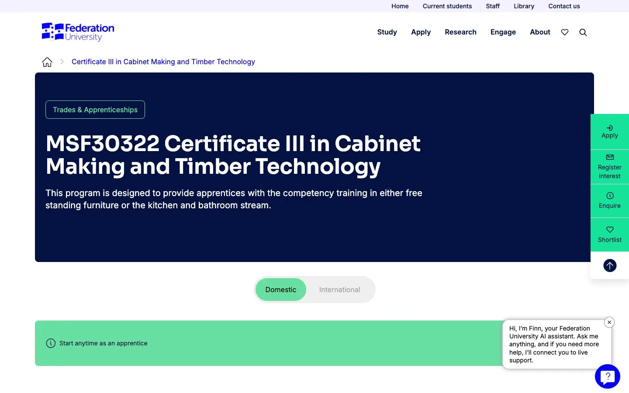Click the program description paragraph
The height and width of the screenshot is (393, 629).
point(234,199)
